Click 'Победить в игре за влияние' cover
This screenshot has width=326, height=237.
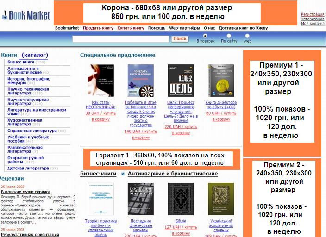coord(141,81)
